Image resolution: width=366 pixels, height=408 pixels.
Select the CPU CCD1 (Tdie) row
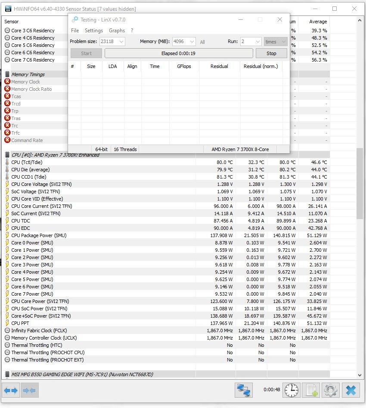click(x=166, y=177)
